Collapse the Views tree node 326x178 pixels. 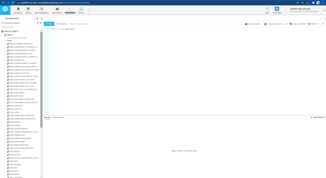coord(6,40)
